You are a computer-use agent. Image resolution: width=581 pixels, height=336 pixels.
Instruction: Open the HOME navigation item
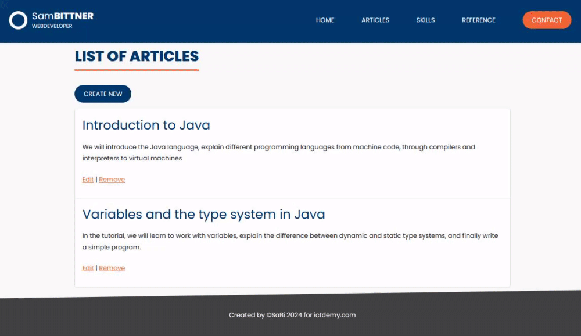(325, 20)
